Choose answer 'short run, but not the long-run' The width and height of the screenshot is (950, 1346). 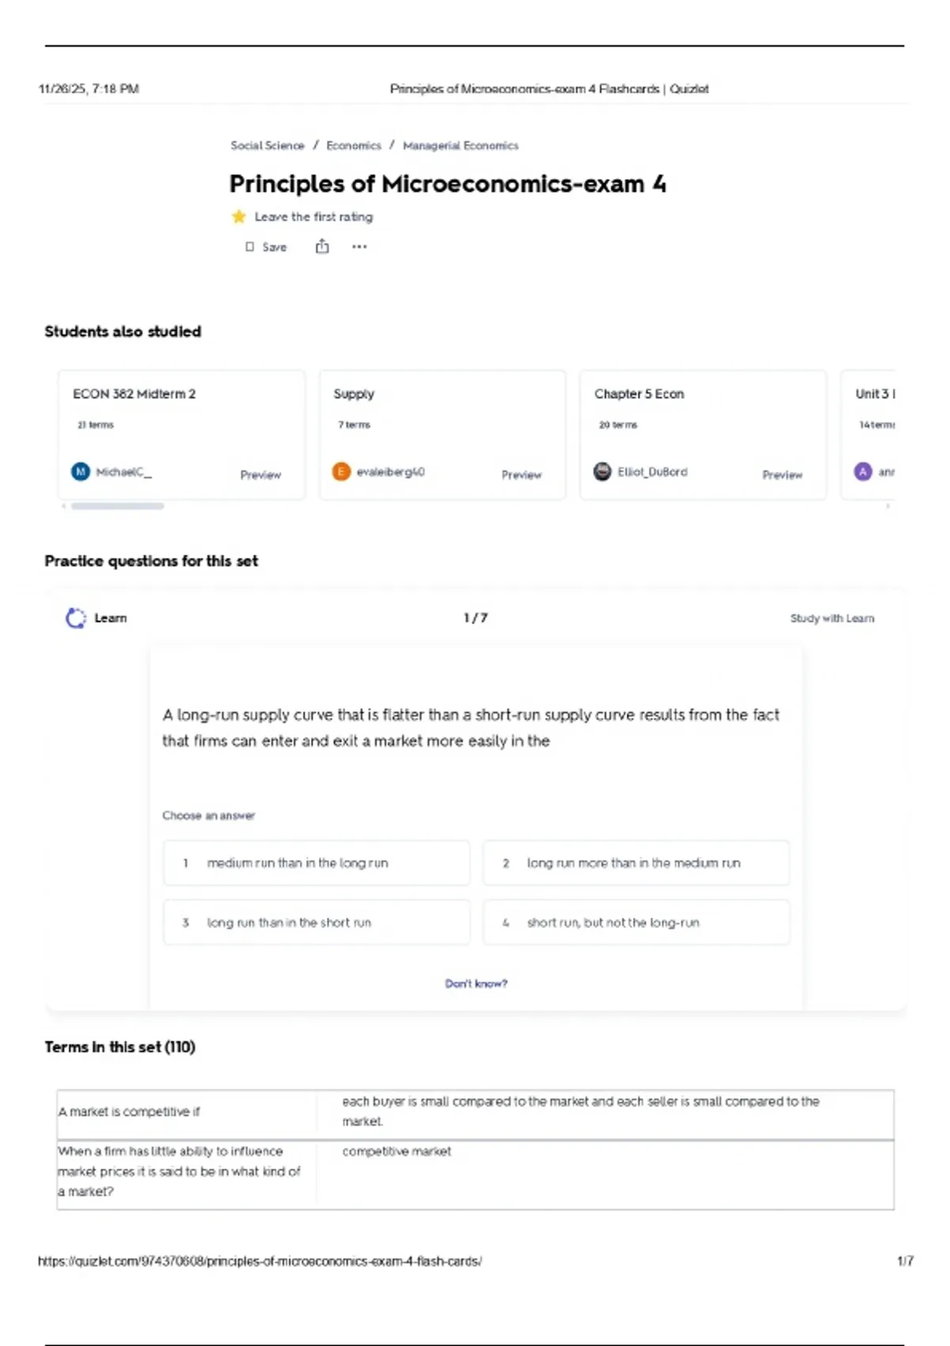(636, 922)
